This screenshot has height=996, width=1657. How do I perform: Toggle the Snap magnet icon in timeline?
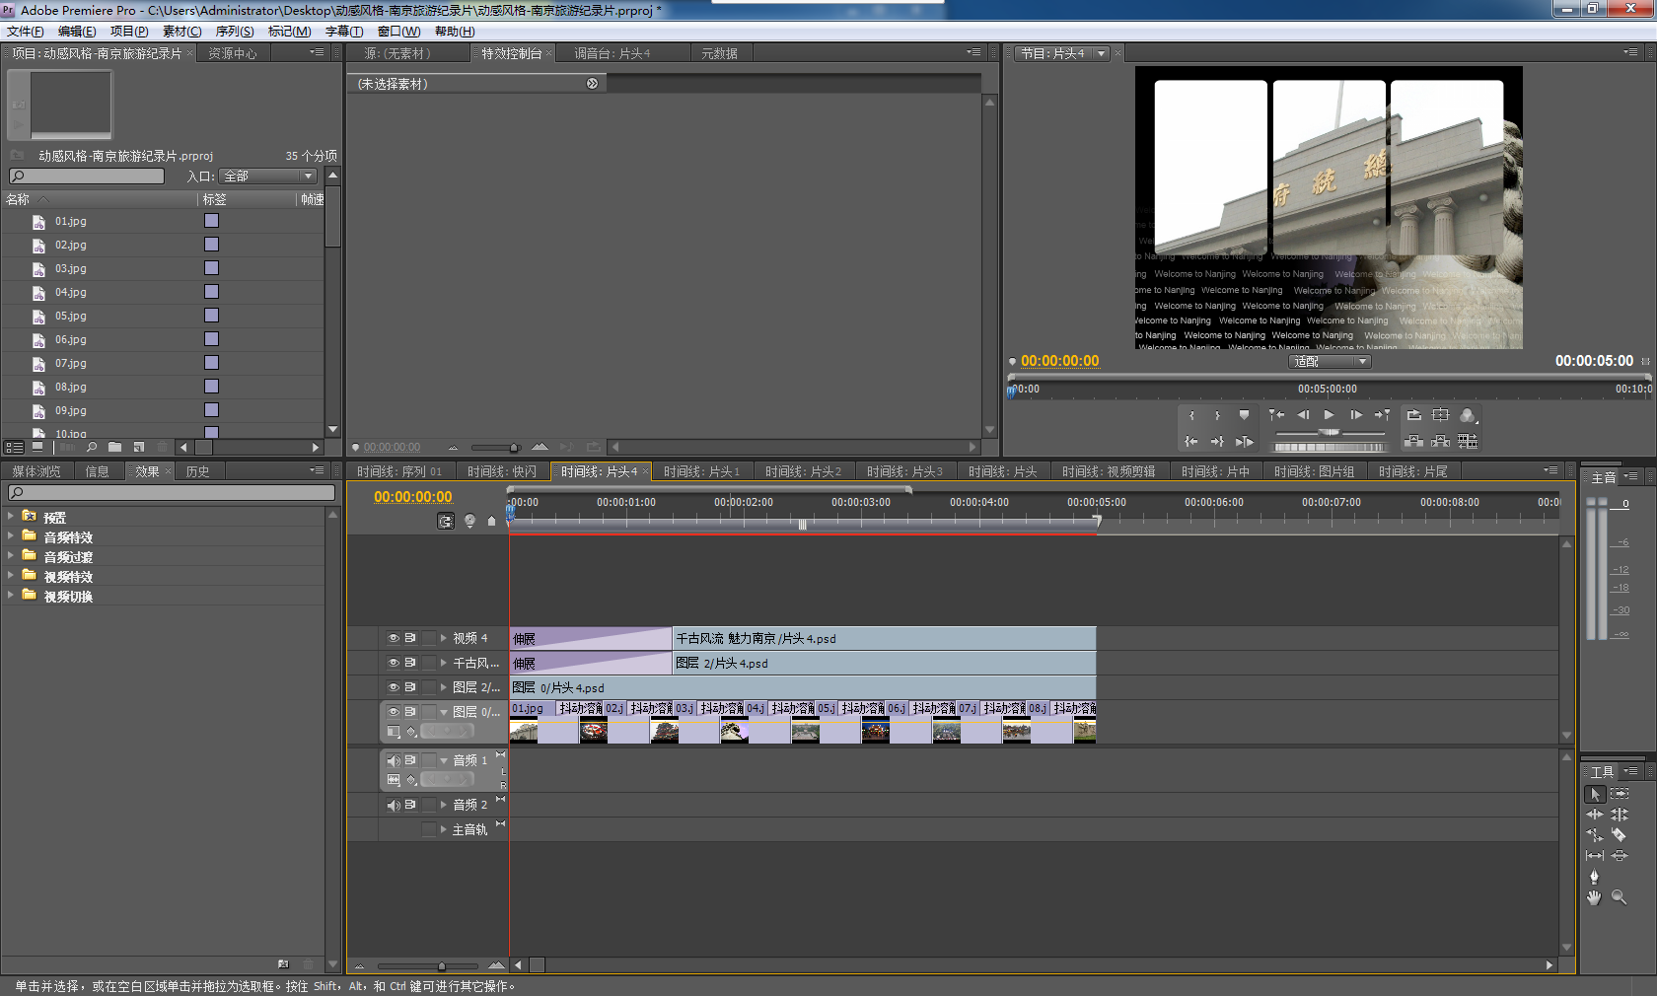446,521
